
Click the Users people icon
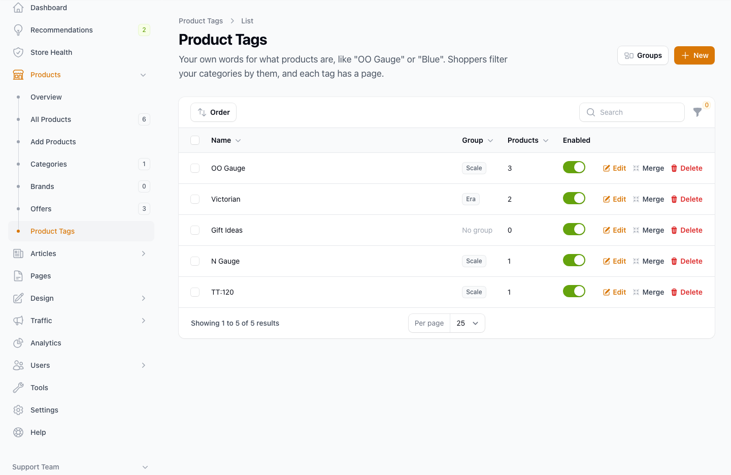point(18,365)
